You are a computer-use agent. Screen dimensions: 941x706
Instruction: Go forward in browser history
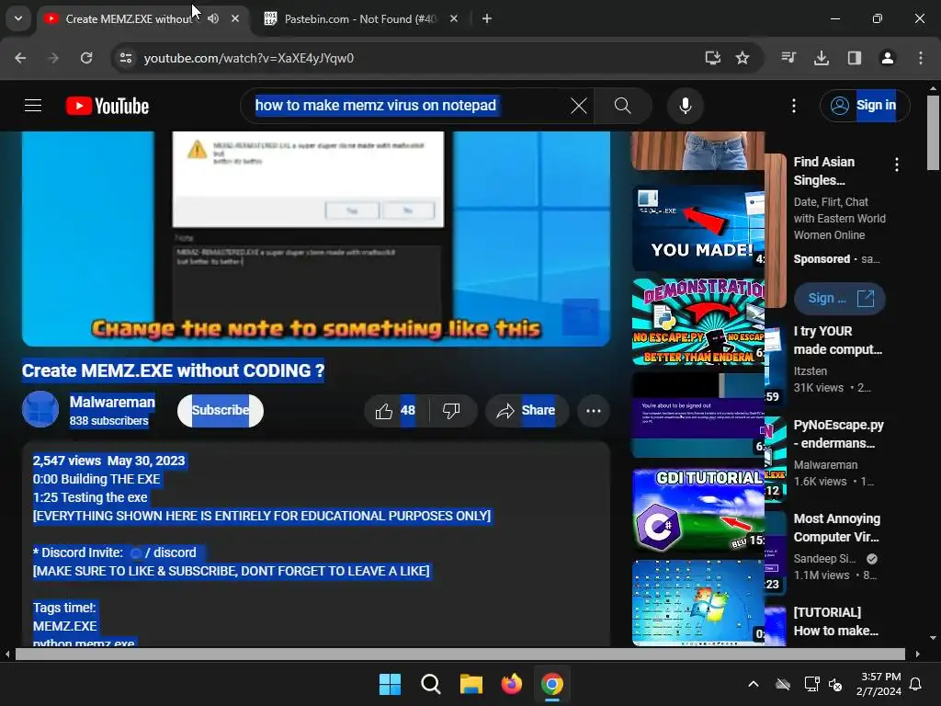click(x=53, y=58)
